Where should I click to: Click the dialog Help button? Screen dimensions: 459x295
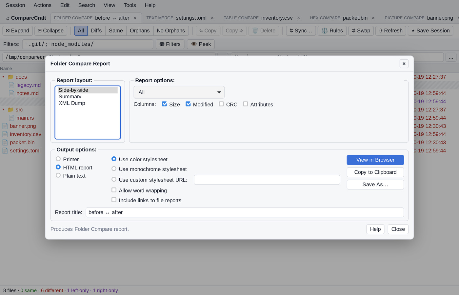pos(375,229)
